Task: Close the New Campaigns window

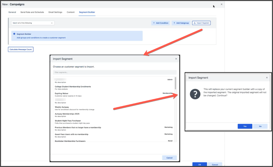Action: click(221, 4)
